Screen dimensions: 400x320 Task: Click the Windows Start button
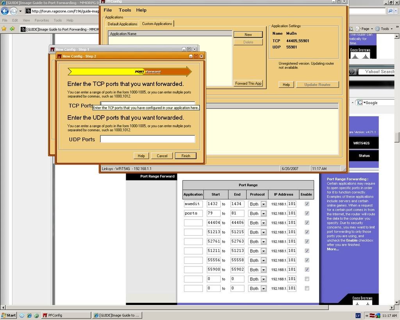coord(9,315)
